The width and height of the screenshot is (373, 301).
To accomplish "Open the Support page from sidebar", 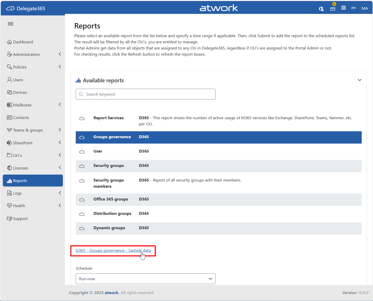I will 20,219.
